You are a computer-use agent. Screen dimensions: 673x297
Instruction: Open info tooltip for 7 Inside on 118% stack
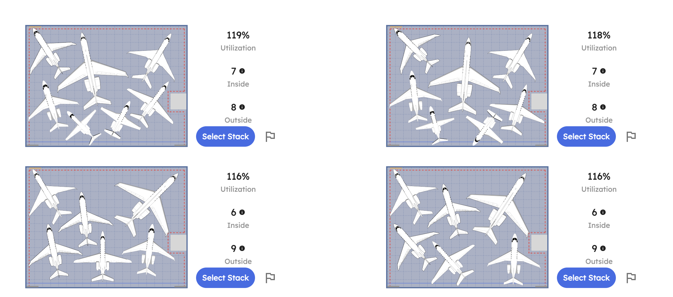[x=603, y=71]
